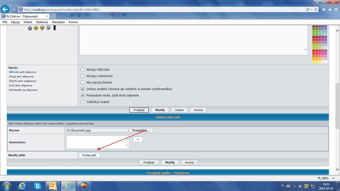Open the BBCode help link
The width and height of the screenshot is (340, 191).
tap(14, 72)
